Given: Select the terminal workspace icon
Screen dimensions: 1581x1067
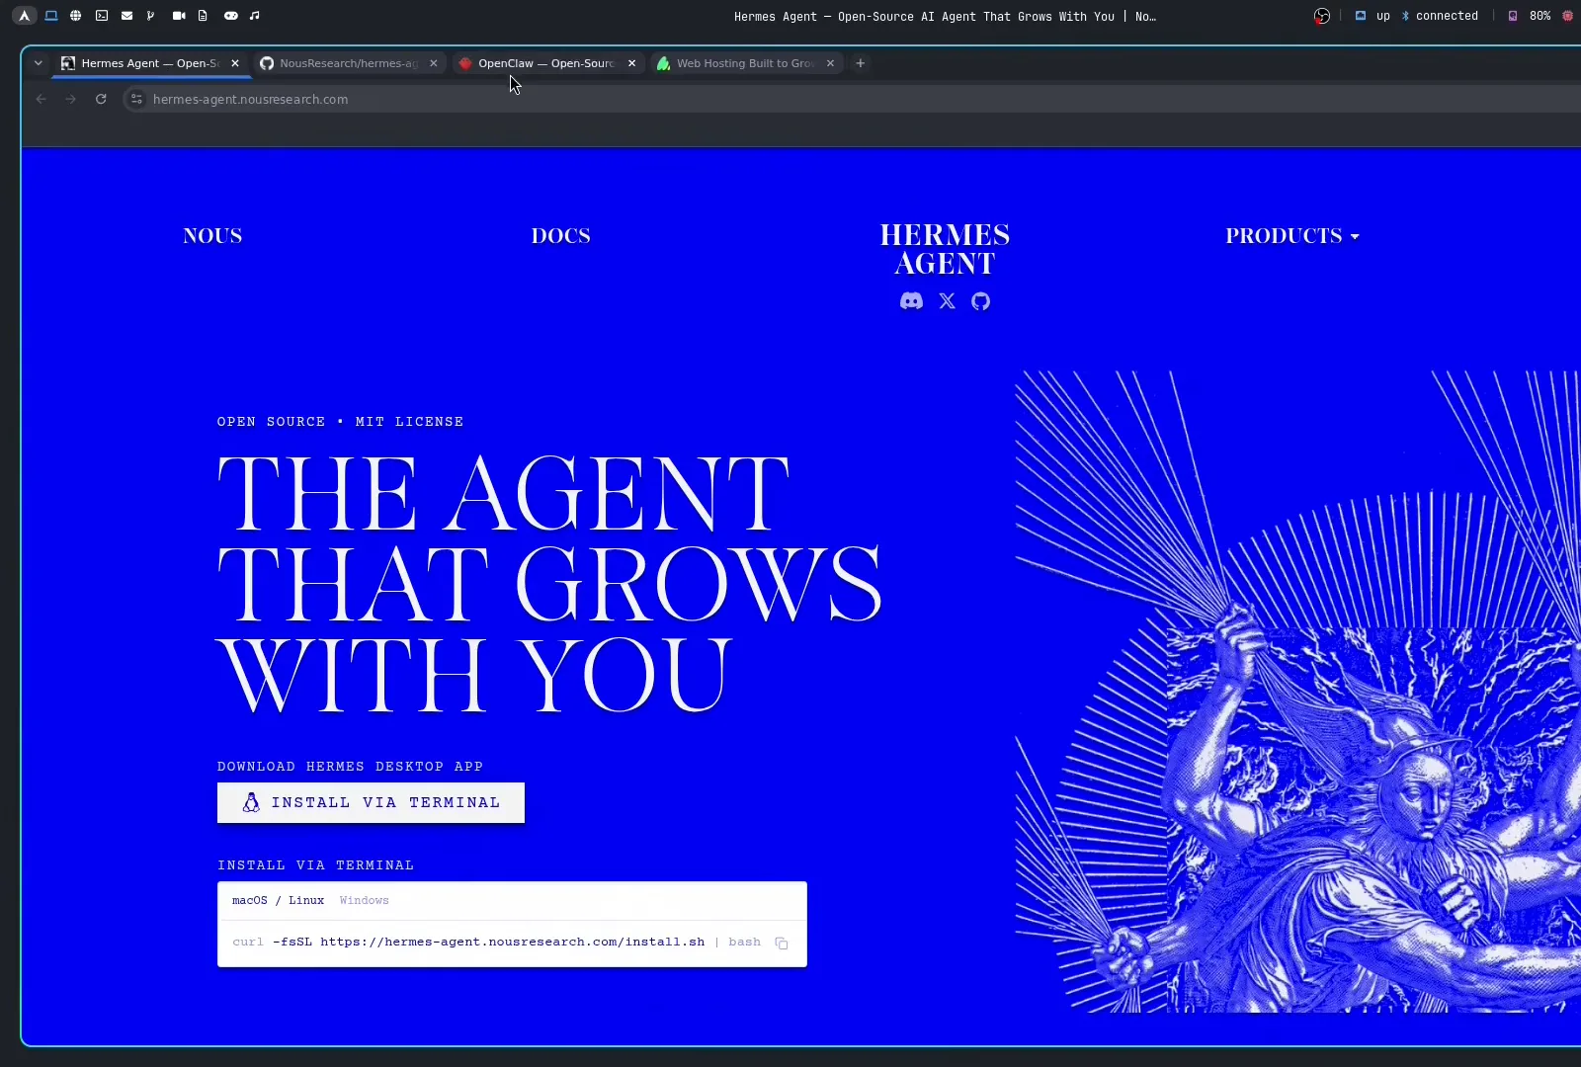Looking at the screenshot, I should [102, 16].
